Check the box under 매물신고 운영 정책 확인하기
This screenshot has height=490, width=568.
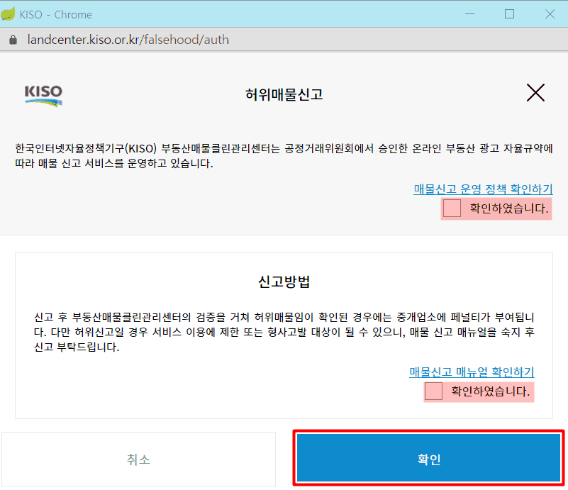(x=452, y=208)
